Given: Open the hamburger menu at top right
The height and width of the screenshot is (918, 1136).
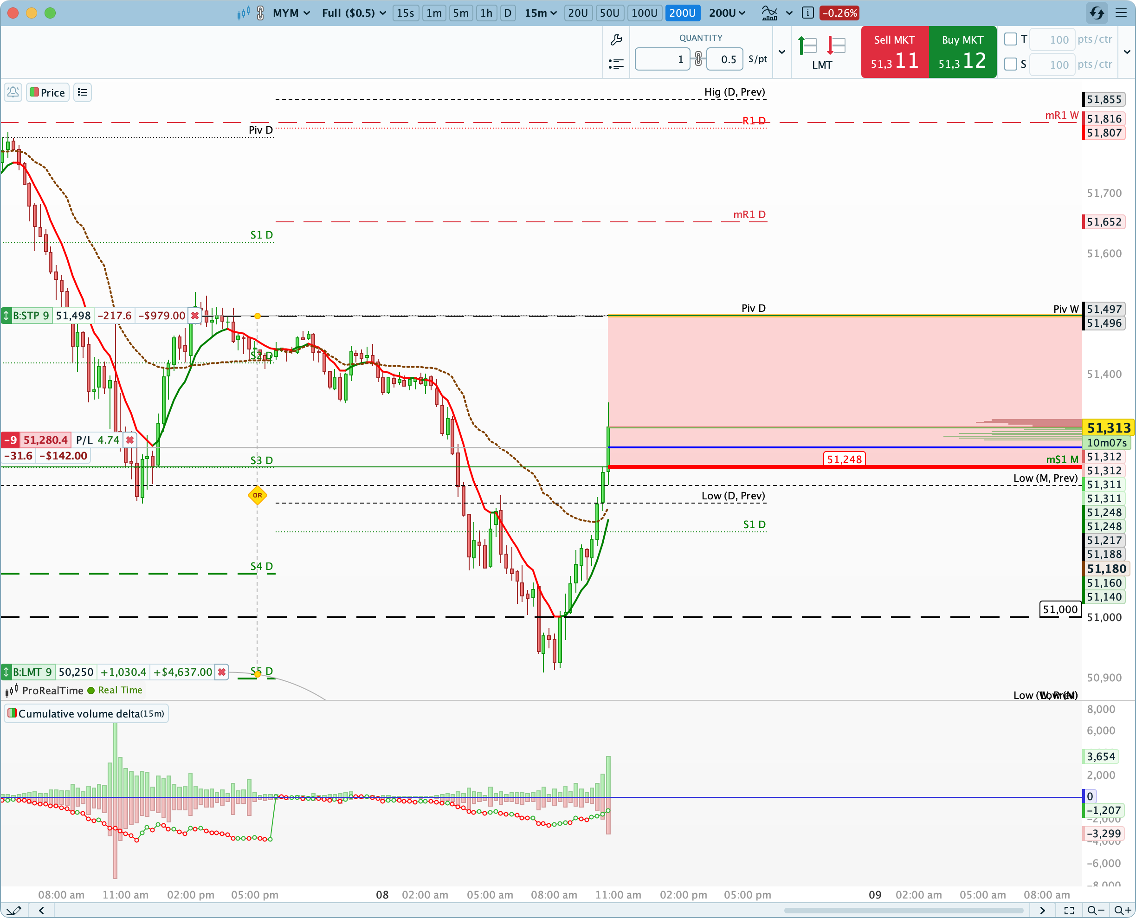Looking at the screenshot, I should coord(1121,13).
